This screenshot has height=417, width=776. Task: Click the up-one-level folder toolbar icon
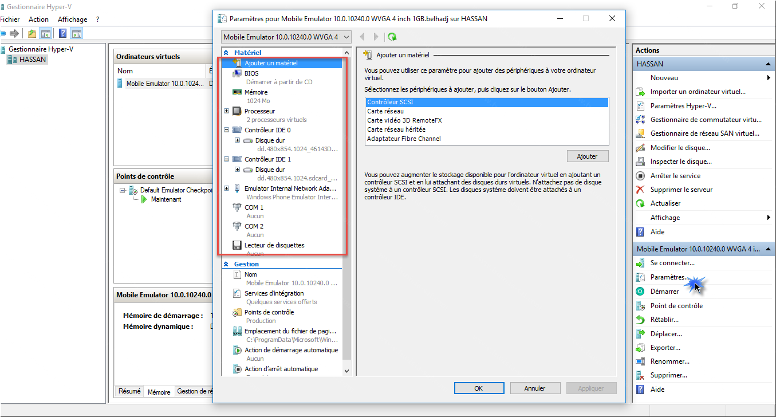click(x=32, y=34)
